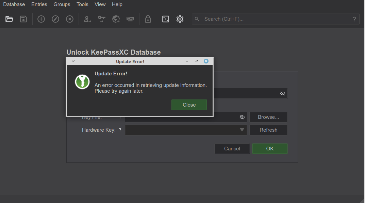
Task: Click the search magnifier icon
Action: 197,19
